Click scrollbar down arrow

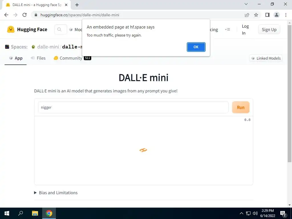pos(289,205)
